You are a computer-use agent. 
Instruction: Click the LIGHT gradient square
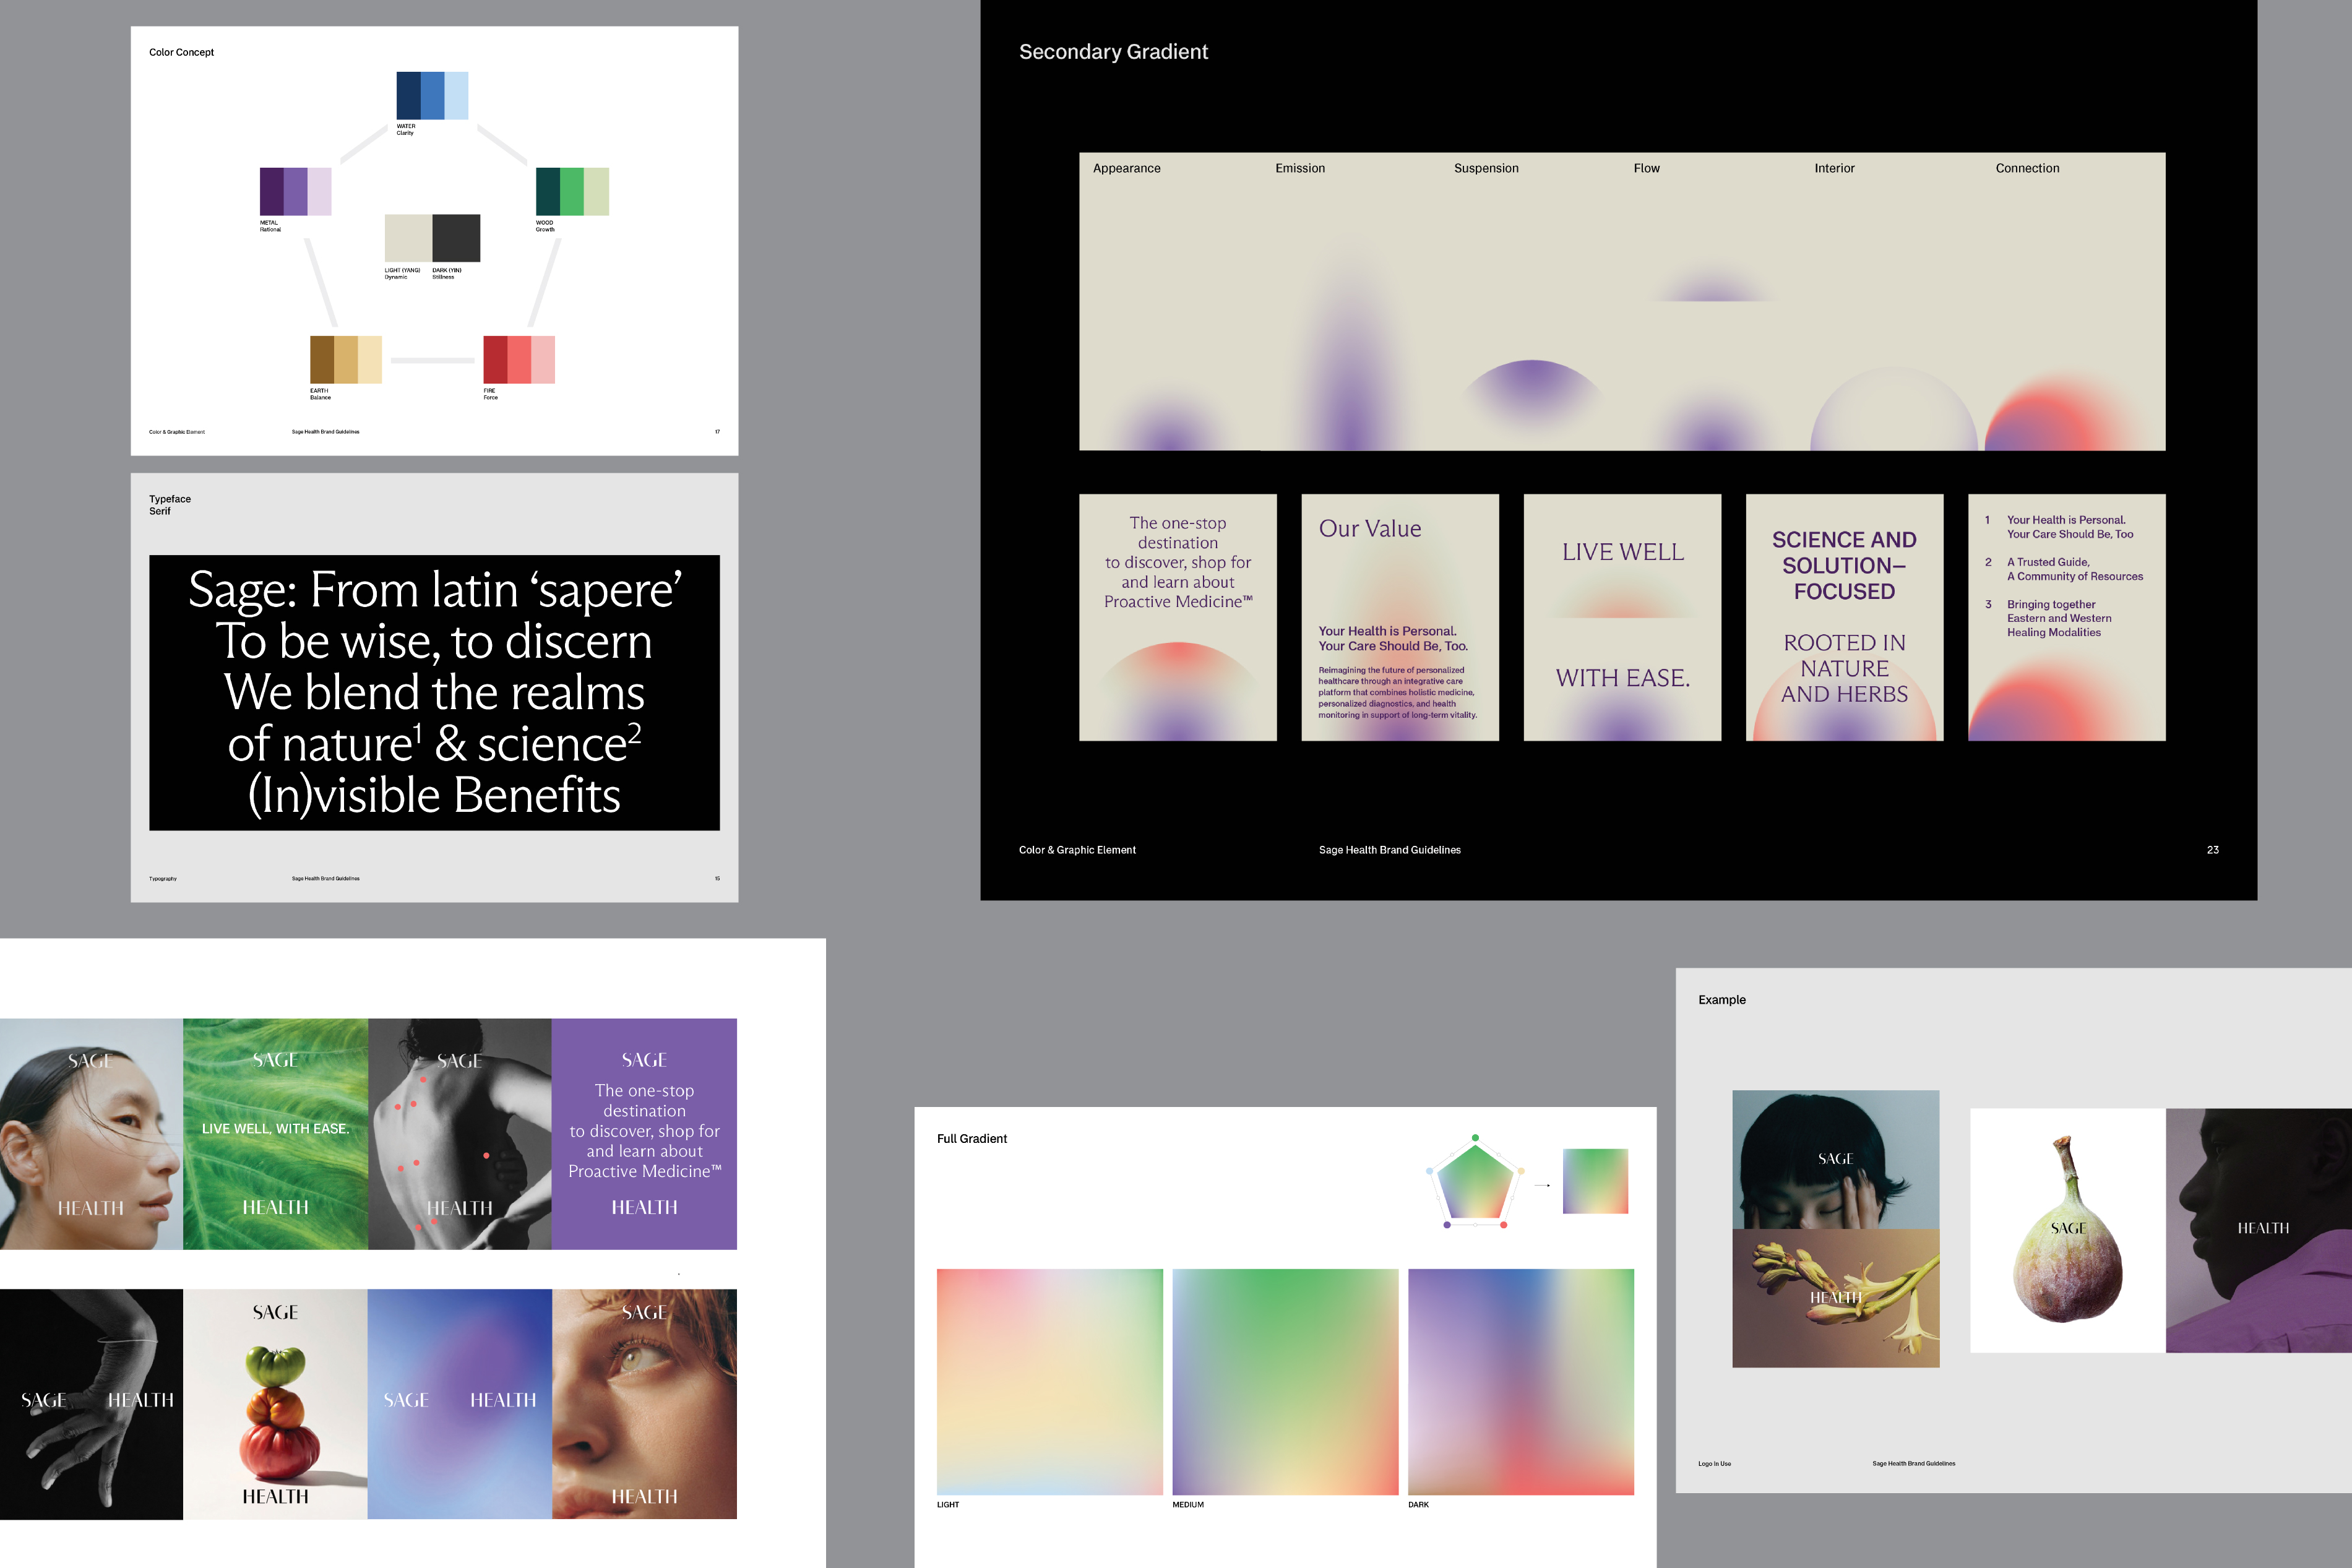point(1049,1381)
